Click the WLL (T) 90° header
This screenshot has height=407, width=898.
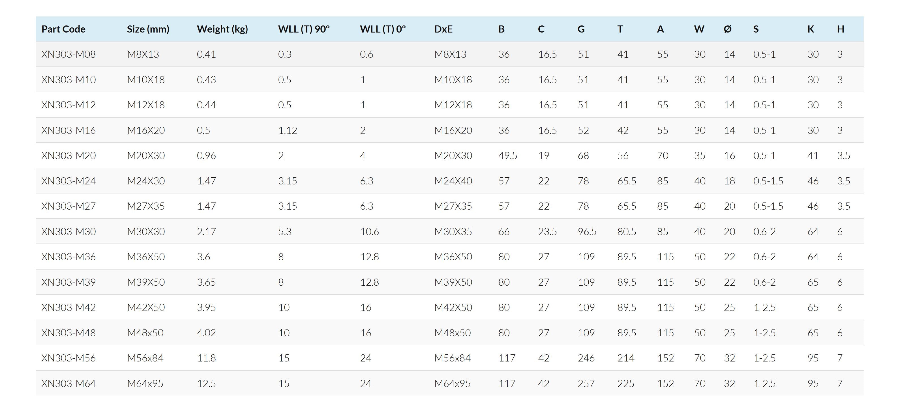pos(304,29)
